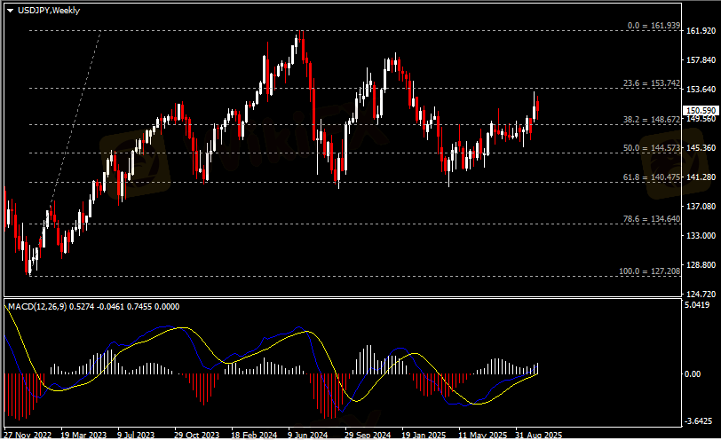Select the 78.6 = 134.640 retracement label
Screen dimensions: 721x440
click(x=653, y=218)
